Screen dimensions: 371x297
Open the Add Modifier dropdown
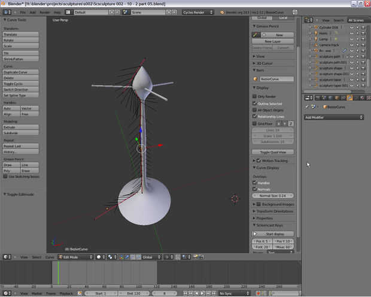pos(334,117)
